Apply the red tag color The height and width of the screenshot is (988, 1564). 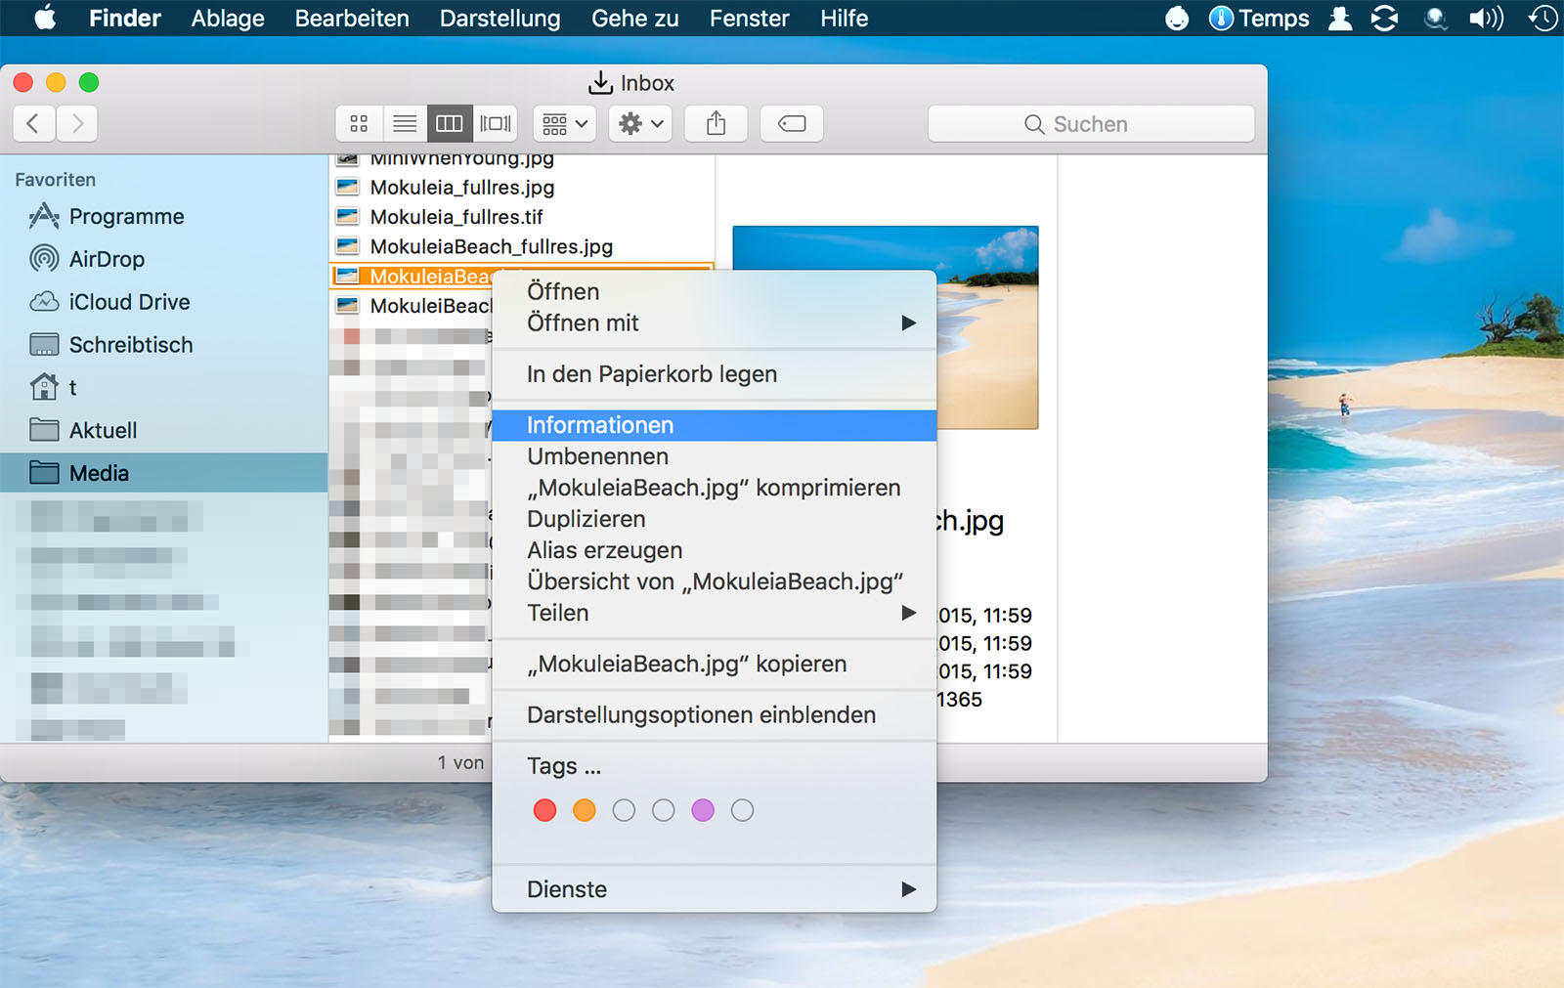pos(545,810)
